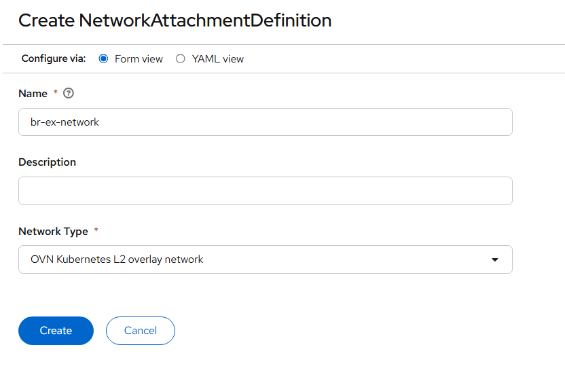Open the Network Type dropdown
The height and width of the screenshot is (381, 565).
265,259
